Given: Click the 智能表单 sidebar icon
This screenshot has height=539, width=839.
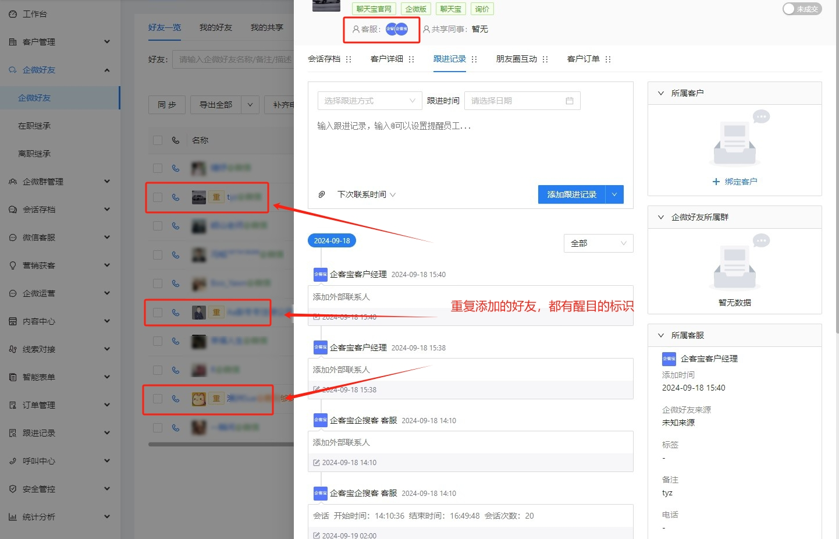Looking at the screenshot, I should 13,377.
